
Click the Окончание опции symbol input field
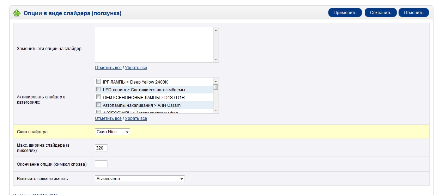point(101,164)
